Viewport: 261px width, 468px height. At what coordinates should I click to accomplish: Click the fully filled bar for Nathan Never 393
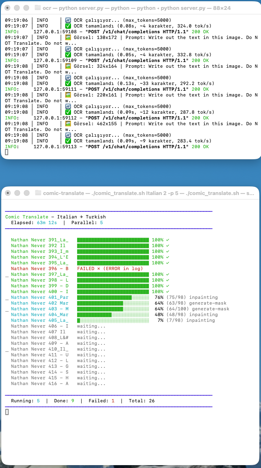pyautogui.click(x=113, y=251)
